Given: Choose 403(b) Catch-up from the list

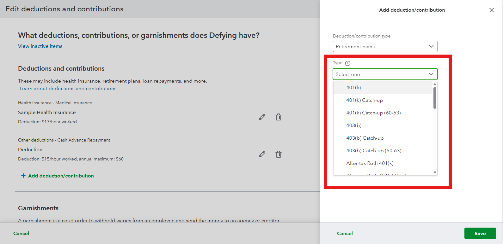Looking at the screenshot, I should (365, 138).
